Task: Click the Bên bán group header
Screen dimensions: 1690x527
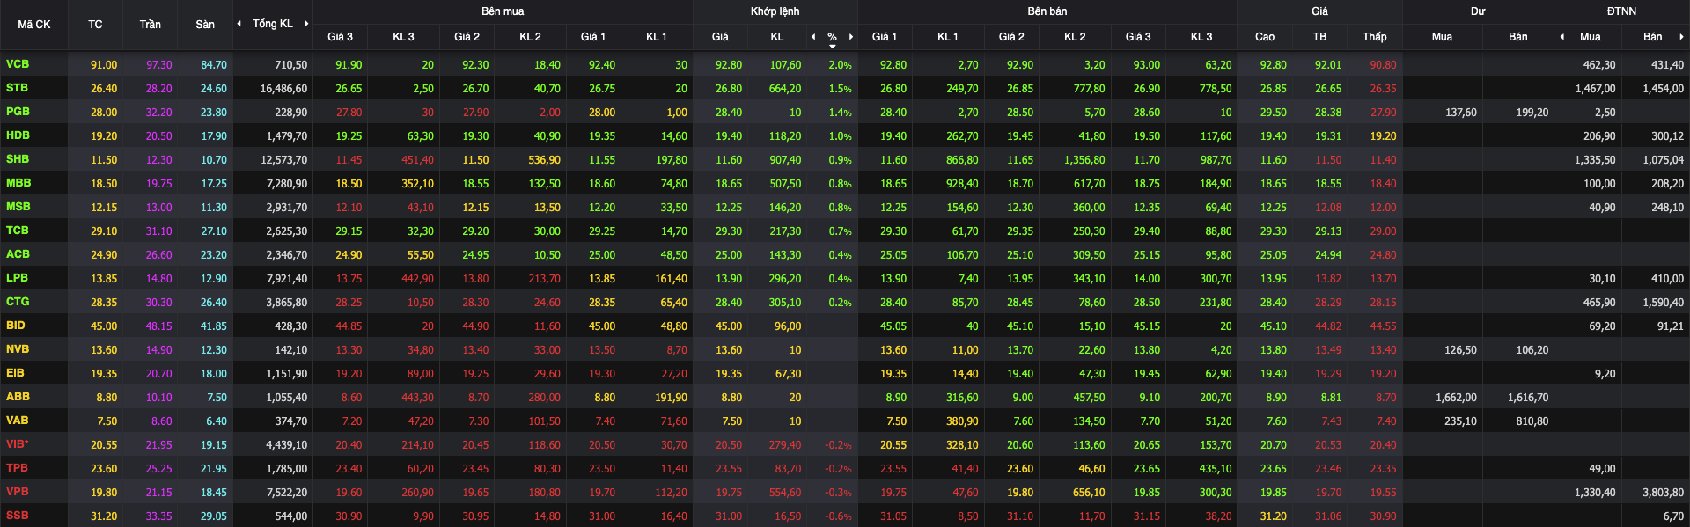Action: point(1047,11)
